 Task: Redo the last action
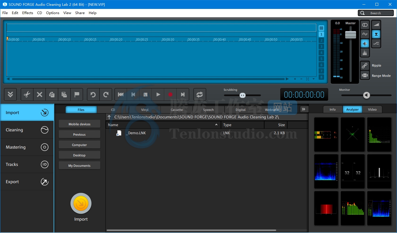[106, 94]
